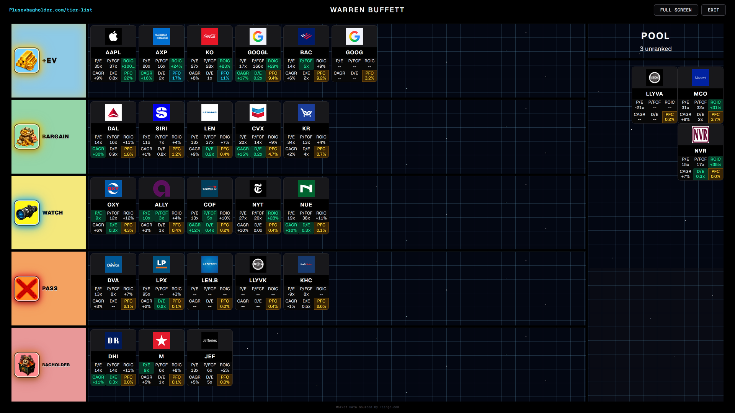Click the NVR logo in the pool
Screen dimensions: 735x413
tap(701, 135)
